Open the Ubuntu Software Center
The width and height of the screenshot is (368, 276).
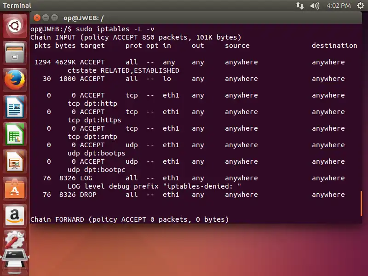15,189
